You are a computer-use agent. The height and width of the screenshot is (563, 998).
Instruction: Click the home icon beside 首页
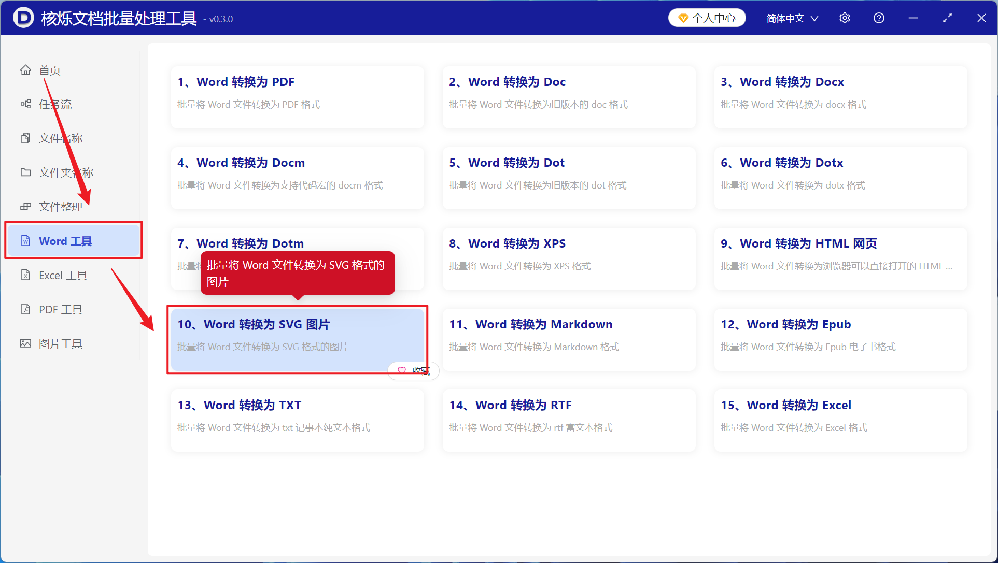click(25, 70)
